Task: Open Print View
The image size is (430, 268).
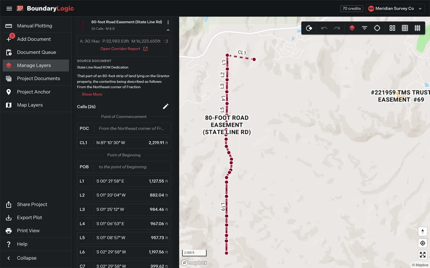Action: pos(36,231)
